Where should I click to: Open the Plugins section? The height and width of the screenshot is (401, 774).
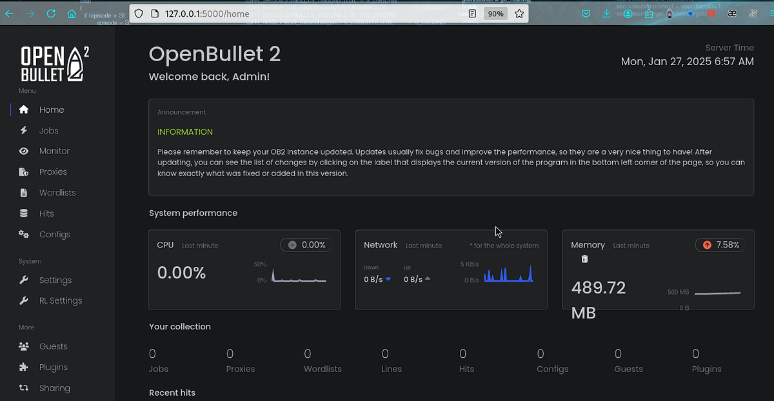[x=54, y=367]
